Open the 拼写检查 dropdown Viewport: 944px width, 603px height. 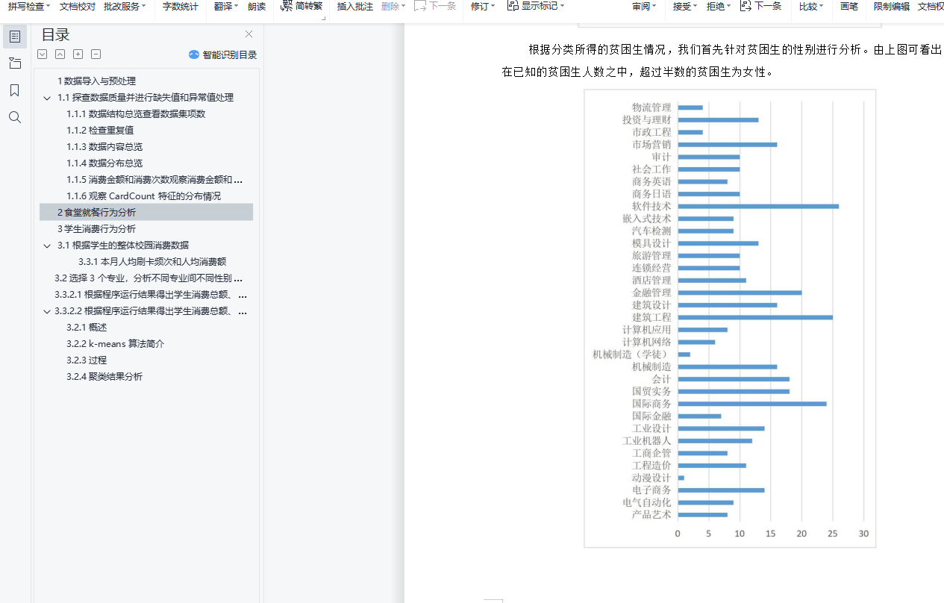(29, 6)
